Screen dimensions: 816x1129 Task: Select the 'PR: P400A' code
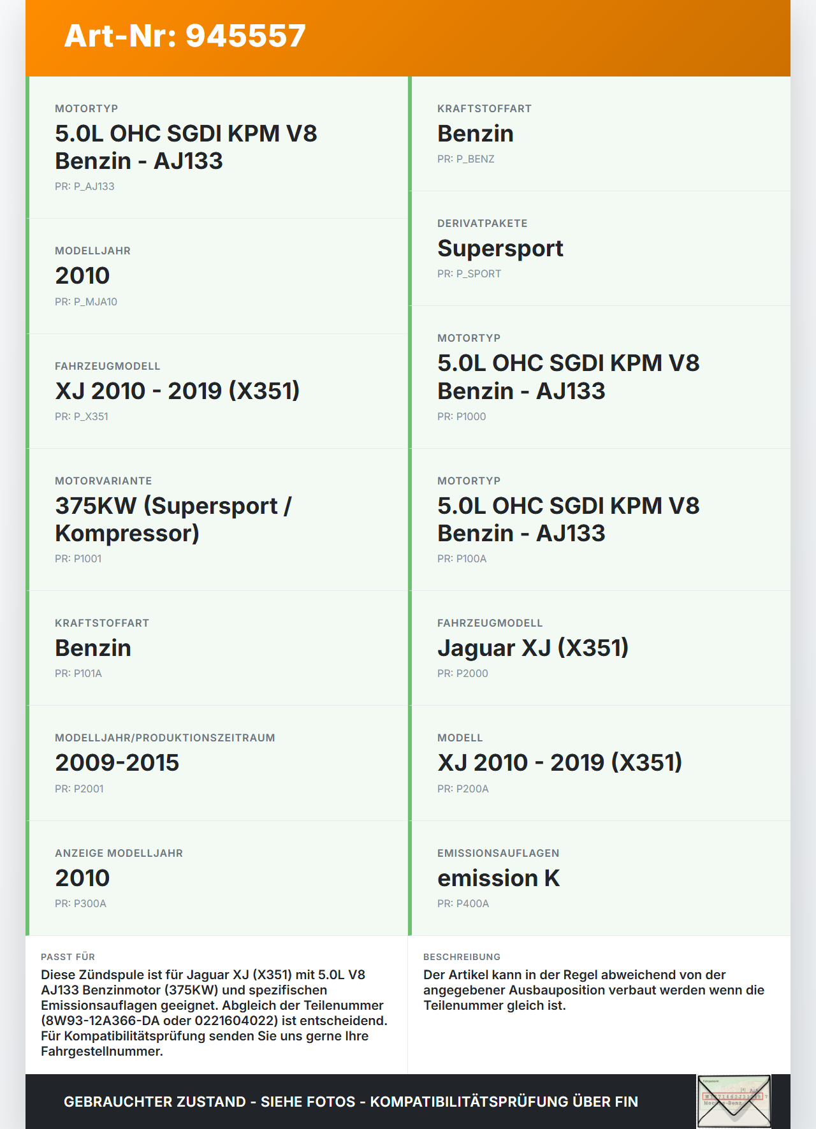coord(463,904)
